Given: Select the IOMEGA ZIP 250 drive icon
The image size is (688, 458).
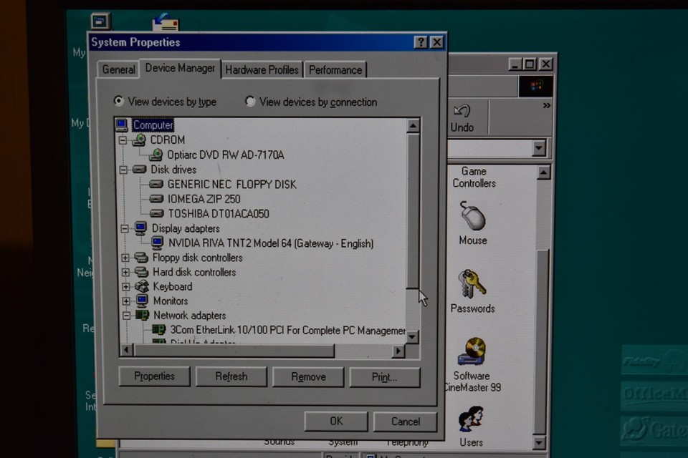Looking at the screenshot, I should [157, 199].
